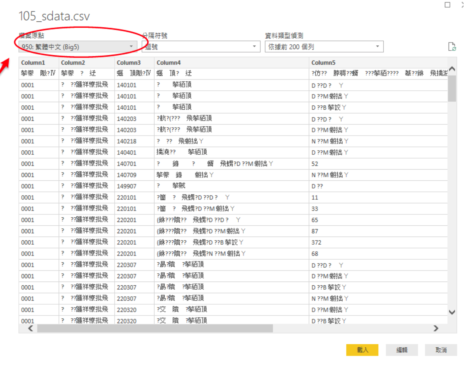The width and height of the screenshot is (471, 367).
Task: Open the file origin encoding dropdown (950 Big5)
Action: (x=78, y=47)
